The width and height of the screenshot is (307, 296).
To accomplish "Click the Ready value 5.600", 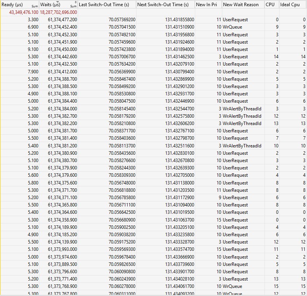I will pos(33,175).
